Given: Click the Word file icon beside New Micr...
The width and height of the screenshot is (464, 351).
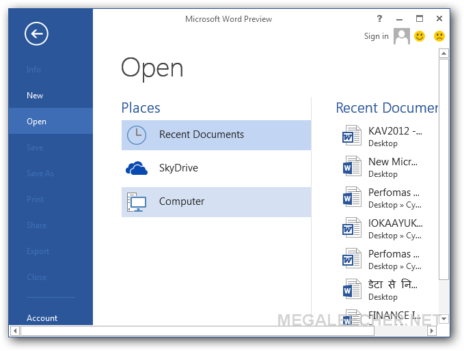Looking at the screenshot, I should coord(351,166).
